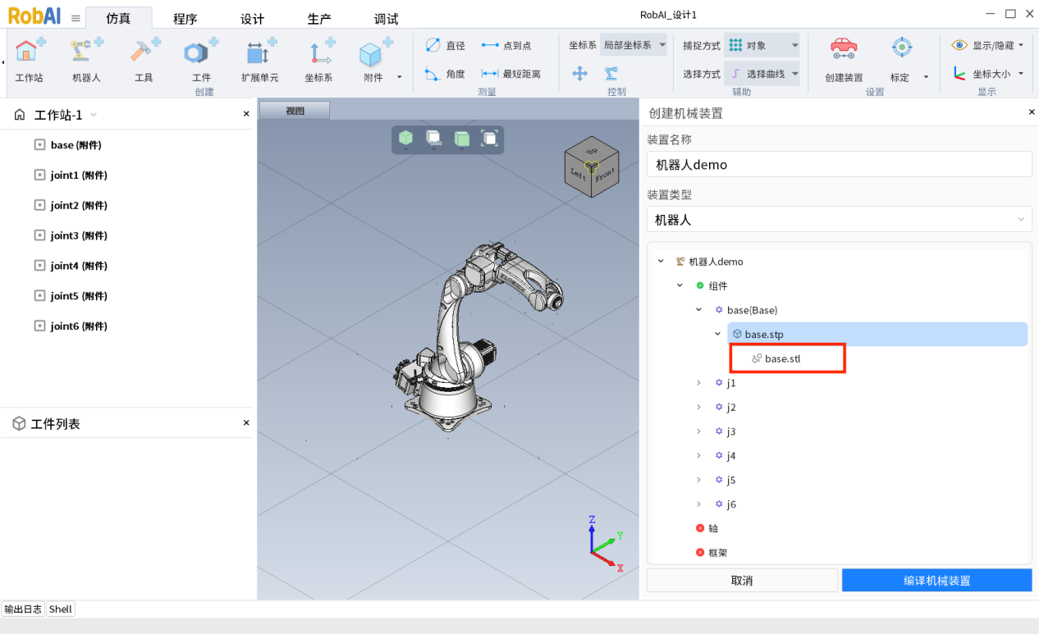Switch to the 设计 tab
Viewport: 1039px width, 634px height.
[252, 18]
